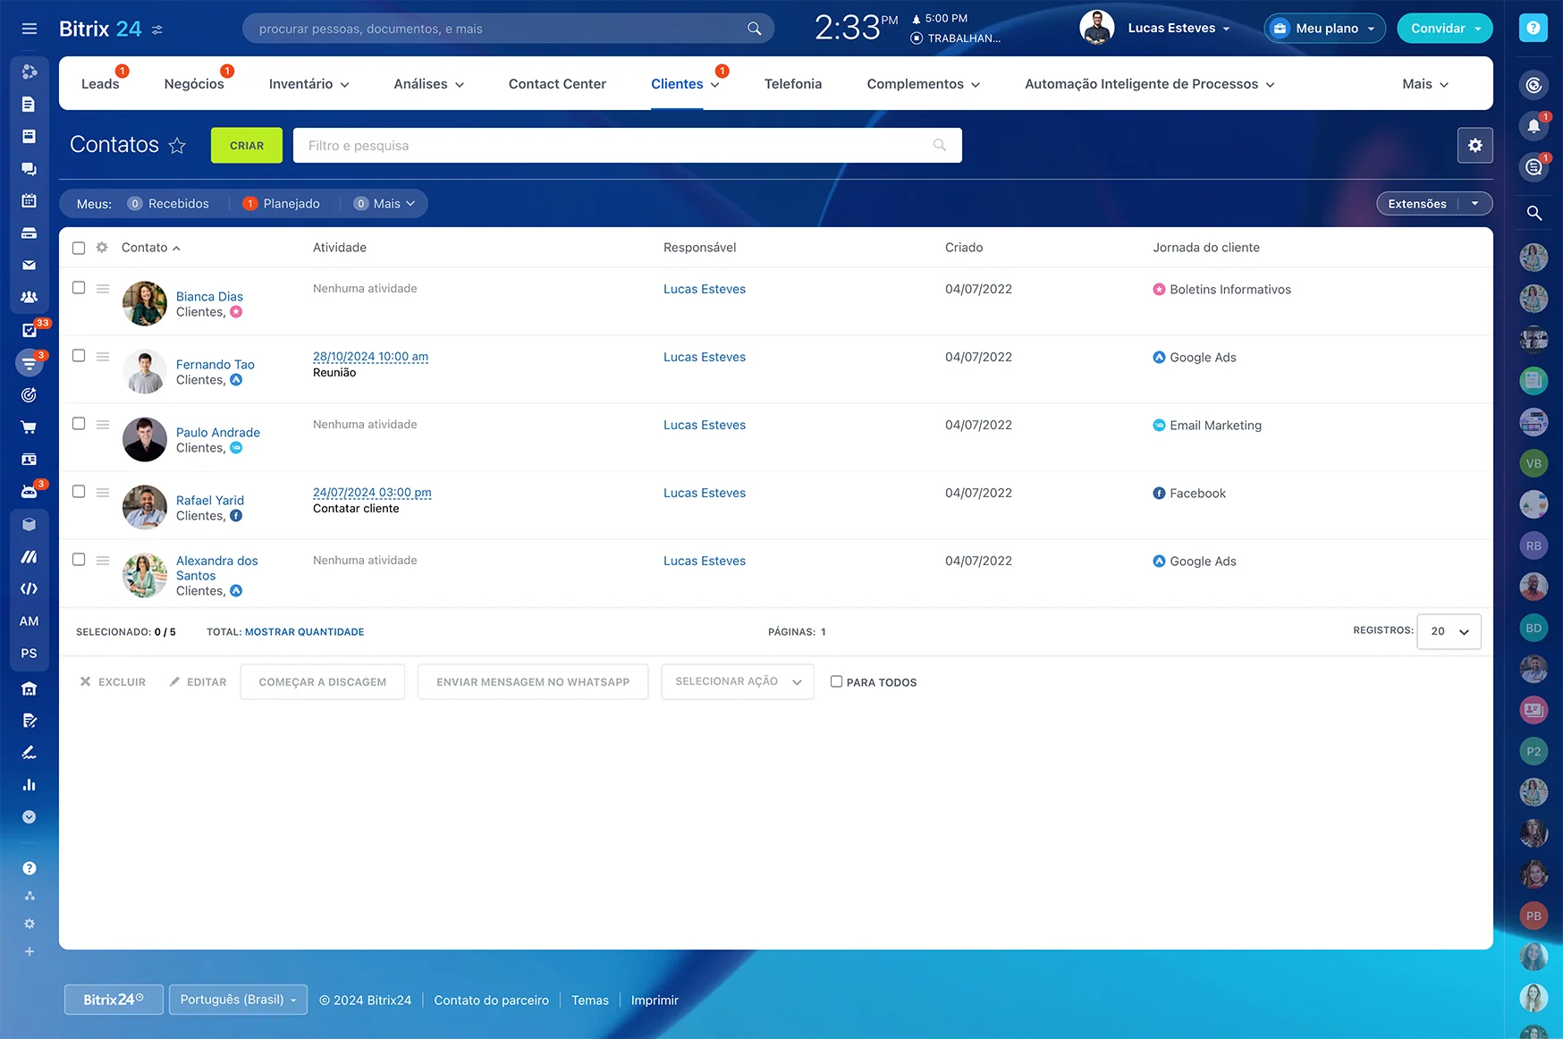Image resolution: width=1563 pixels, height=1039 pixels.
Task: Open the Registros page-size dropdown
Action: [1448, 631]
